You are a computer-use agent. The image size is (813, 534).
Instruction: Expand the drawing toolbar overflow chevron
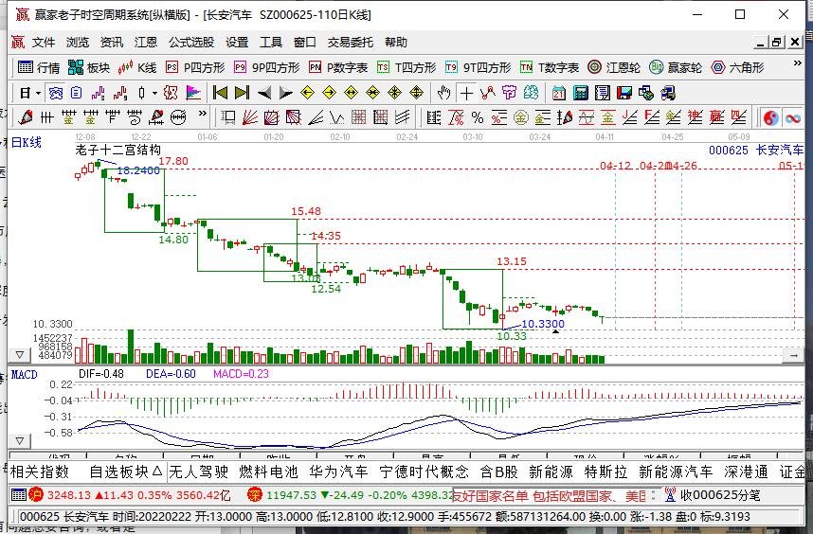[x=202, y=114]
